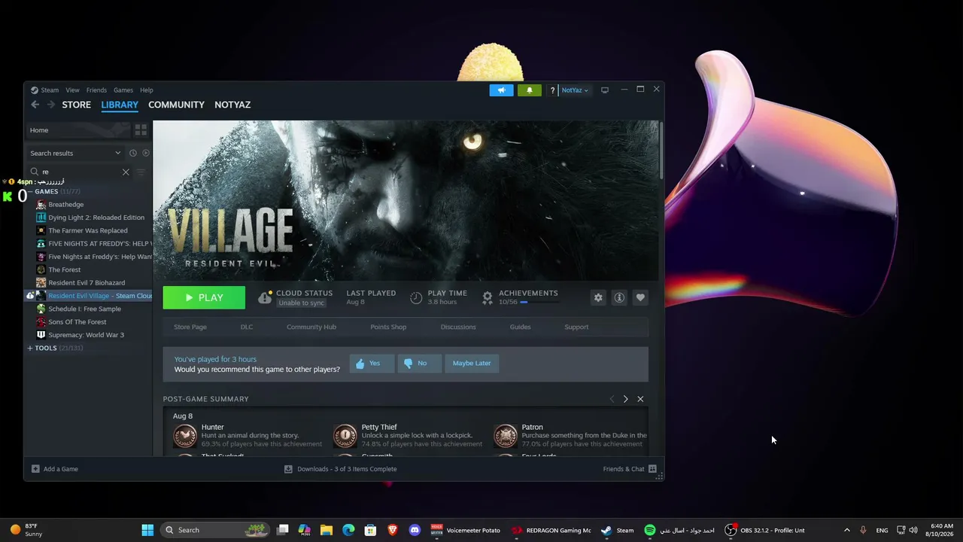Open the DLC link
Screen dimensions: 963x542
click(x=247, y=327)
